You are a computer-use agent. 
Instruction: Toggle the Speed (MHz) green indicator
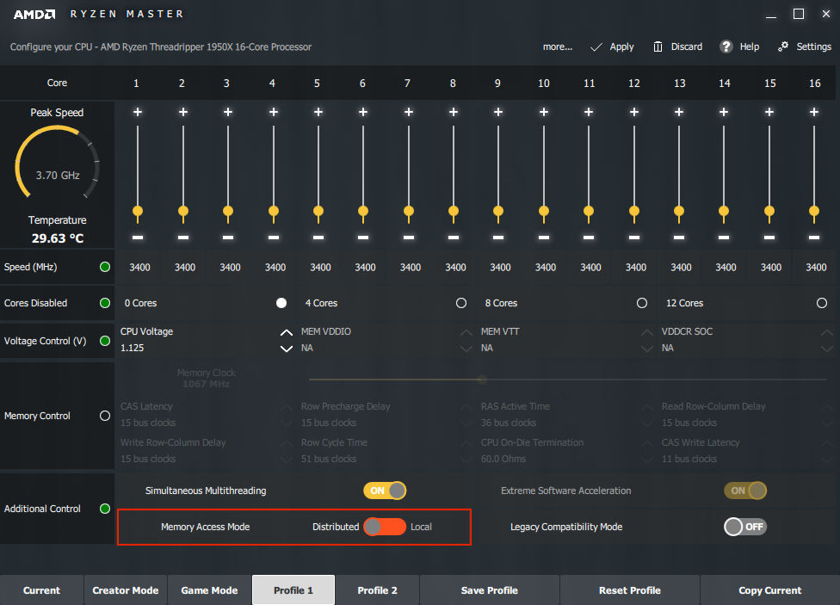(105, 267)
